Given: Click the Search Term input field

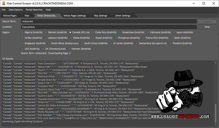Looking at the screenshot, I should [109, 22].
